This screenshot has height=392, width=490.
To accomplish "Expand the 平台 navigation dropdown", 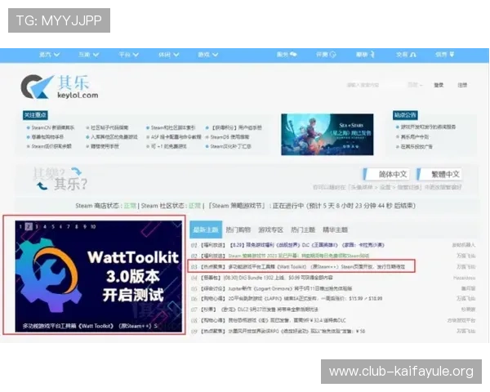I will click(x=128, y=55).
